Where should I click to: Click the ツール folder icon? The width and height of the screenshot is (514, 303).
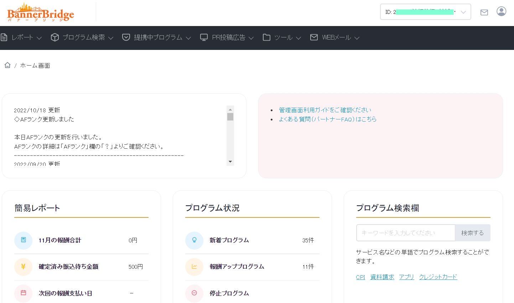pyautogui.click(x=266, y=37)
